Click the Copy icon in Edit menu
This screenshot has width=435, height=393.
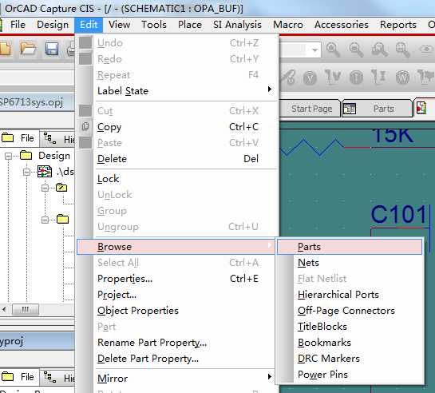coord(85,126)
